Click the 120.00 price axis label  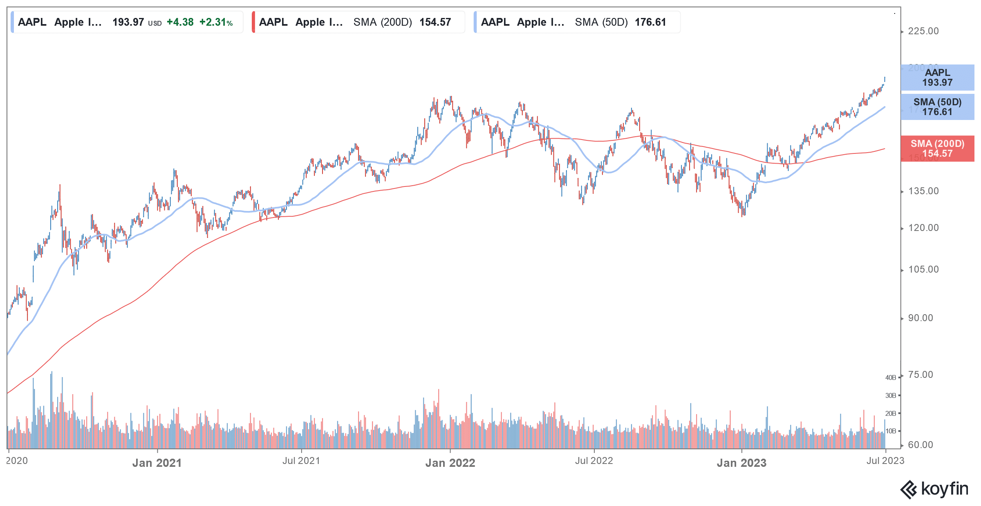[x=923, y=228]
